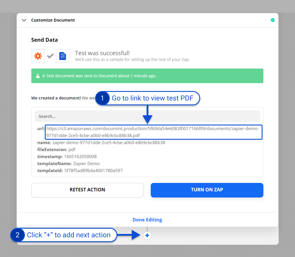Click the number 2 annotation badge

pos(18,235)
